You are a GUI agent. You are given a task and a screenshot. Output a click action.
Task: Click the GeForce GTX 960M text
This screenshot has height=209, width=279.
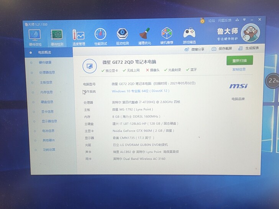pyautogui.click(x=143, y=131)
